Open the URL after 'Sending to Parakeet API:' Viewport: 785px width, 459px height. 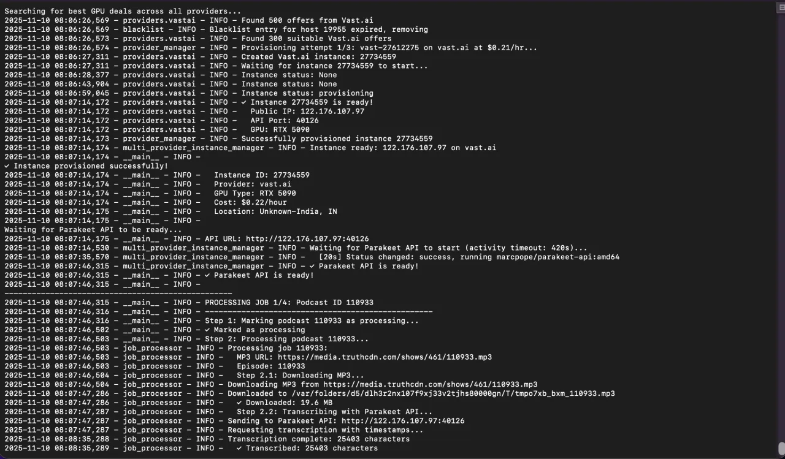pyautogui.click(x=402, y=421)
